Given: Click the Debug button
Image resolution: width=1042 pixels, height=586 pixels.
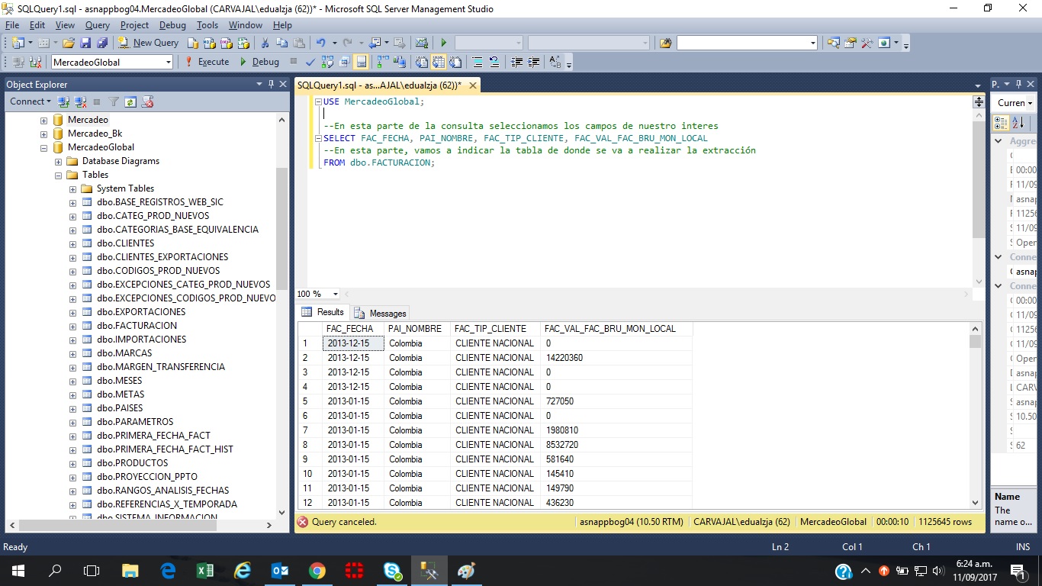Looking at the screenshot, I should pos(265,62).
